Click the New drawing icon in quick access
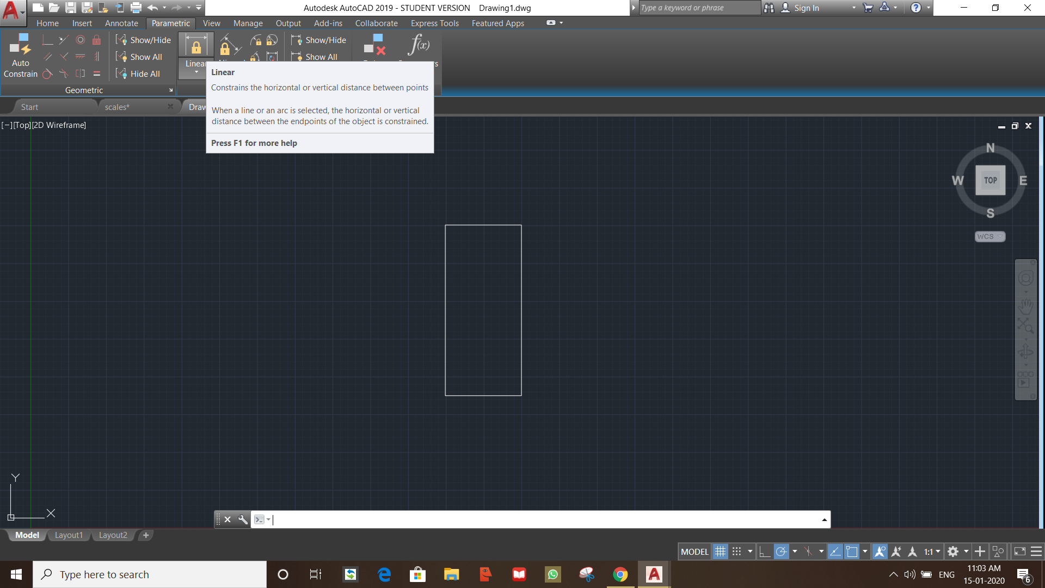 coord(38,8)
